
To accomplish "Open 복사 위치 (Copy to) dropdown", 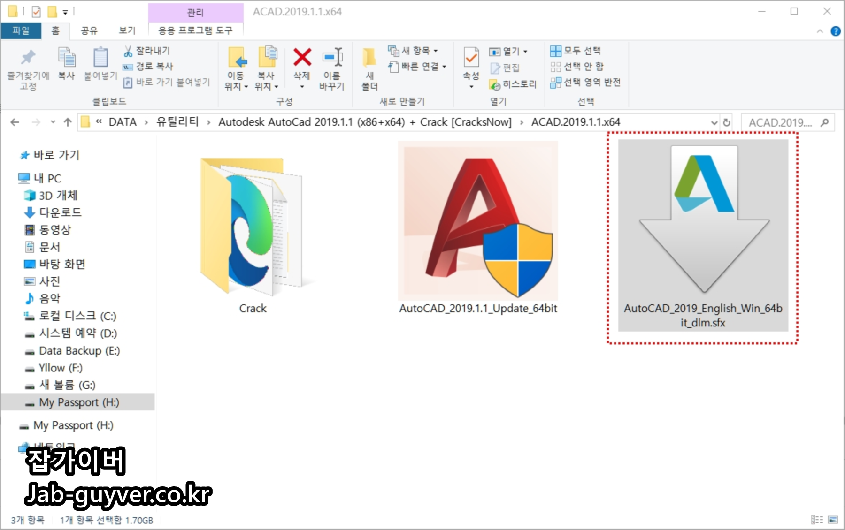I will tap(267, 69).
